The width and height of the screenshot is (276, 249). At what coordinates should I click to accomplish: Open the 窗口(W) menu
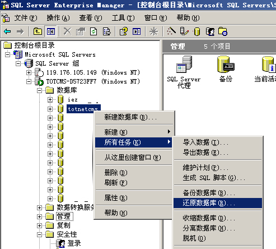(156, 18)
